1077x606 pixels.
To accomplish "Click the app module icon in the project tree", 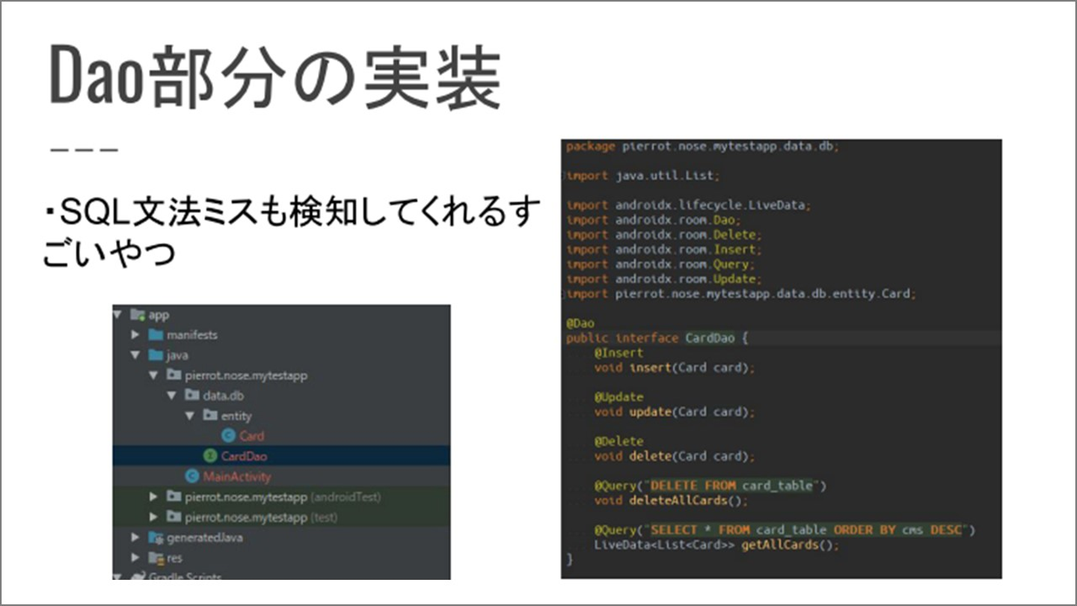I will pos(138,314).
